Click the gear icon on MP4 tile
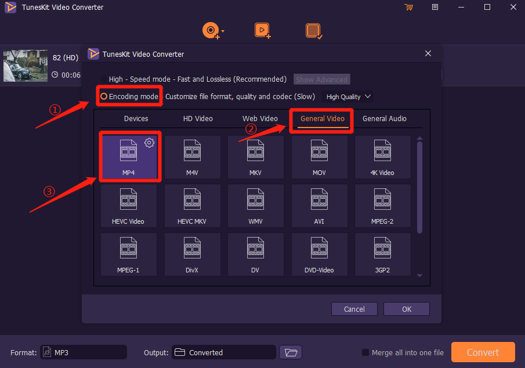This screenshot has width=525, height=368. pos(150,143)
